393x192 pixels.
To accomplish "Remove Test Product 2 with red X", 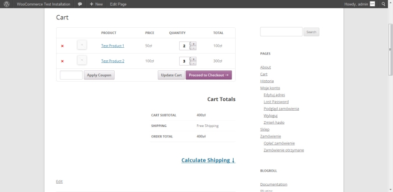I will tap(62, 61).
